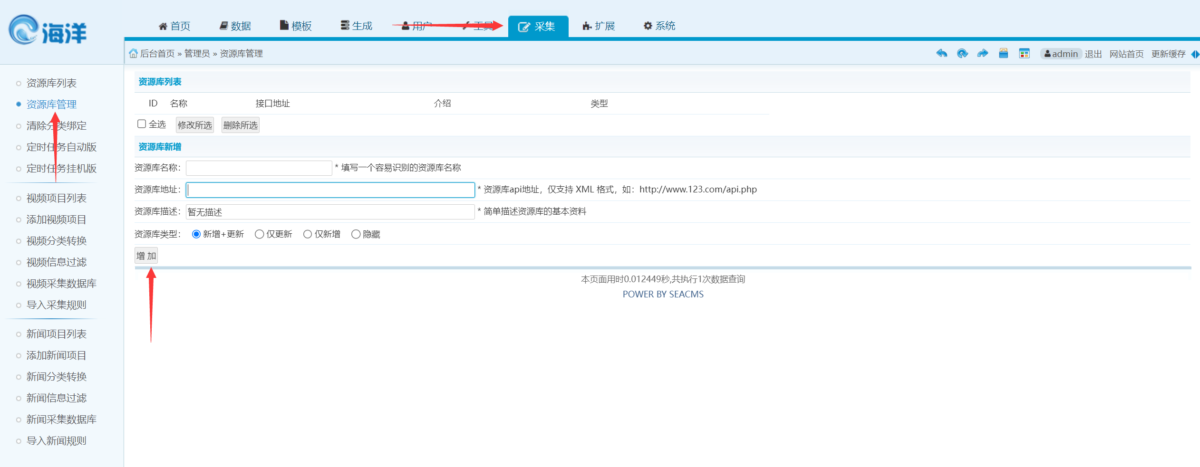Check the 全选 checkbox
The image size is (1200, 467).
(x=142, y=124)
